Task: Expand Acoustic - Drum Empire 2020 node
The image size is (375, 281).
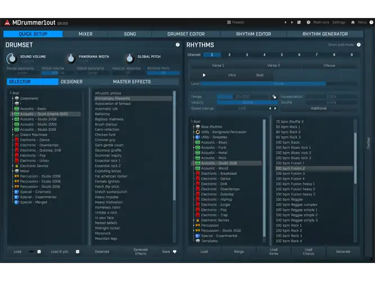Action: coord(13,114)
